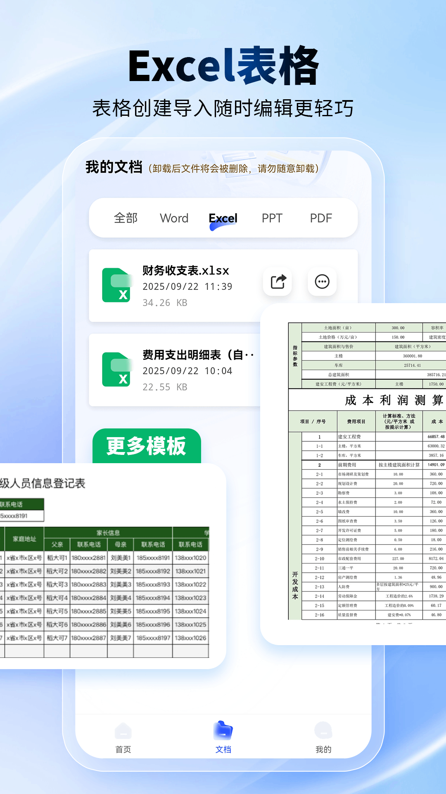Screen dimensions: 446x794
Task: Switch to the PDF tab
Action: [x=321, y=218]
